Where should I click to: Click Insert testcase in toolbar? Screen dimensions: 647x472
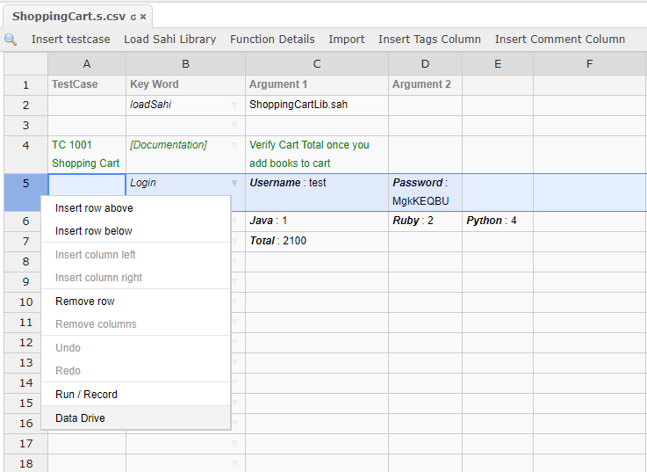click(71, 40)
